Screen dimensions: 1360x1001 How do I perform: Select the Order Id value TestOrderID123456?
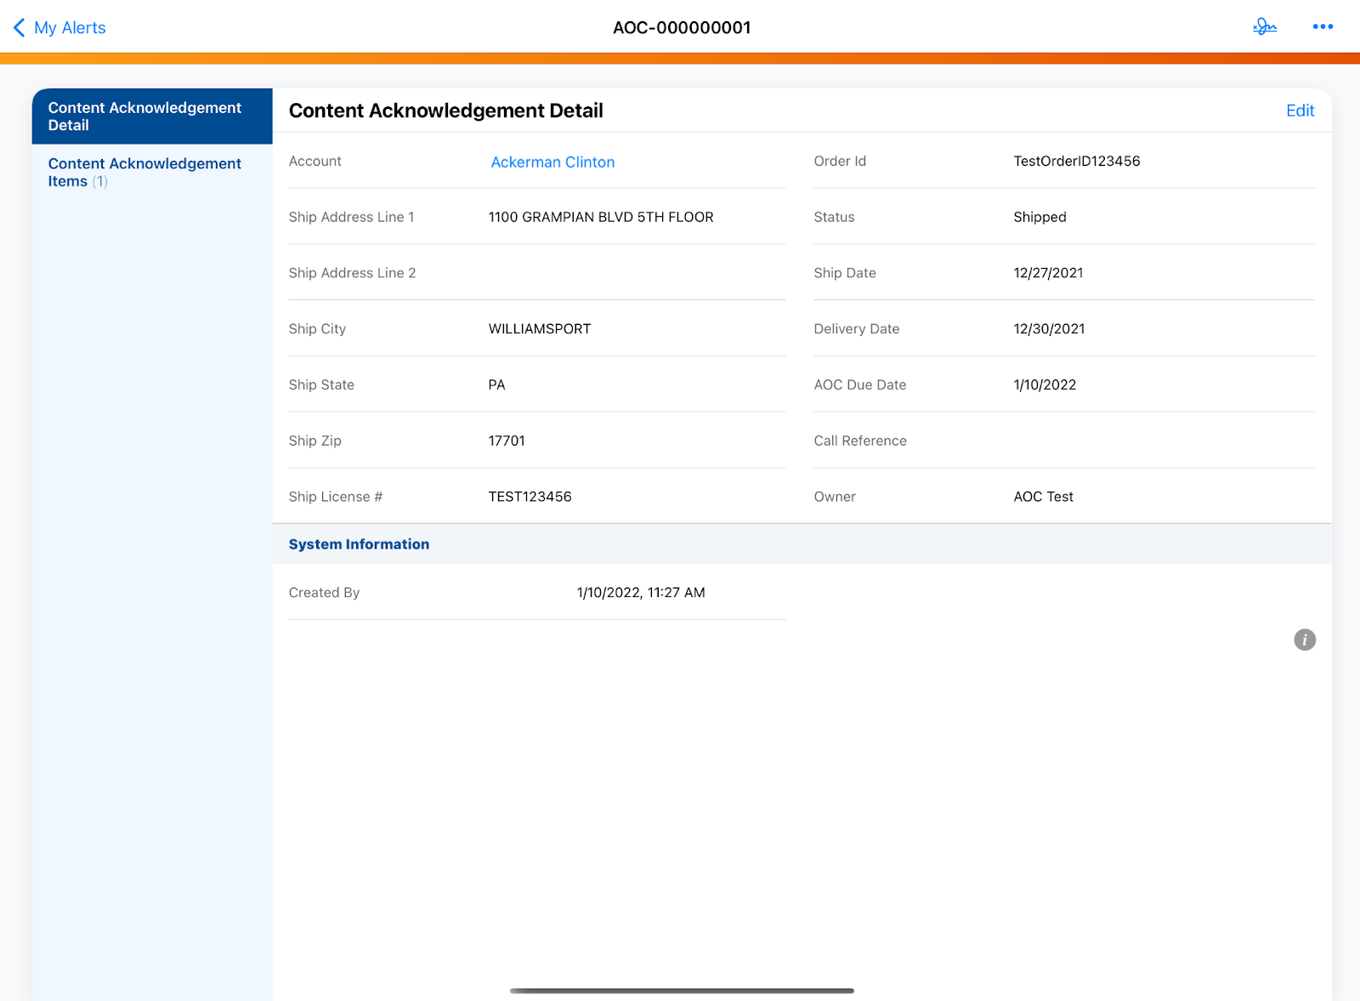1076,162
